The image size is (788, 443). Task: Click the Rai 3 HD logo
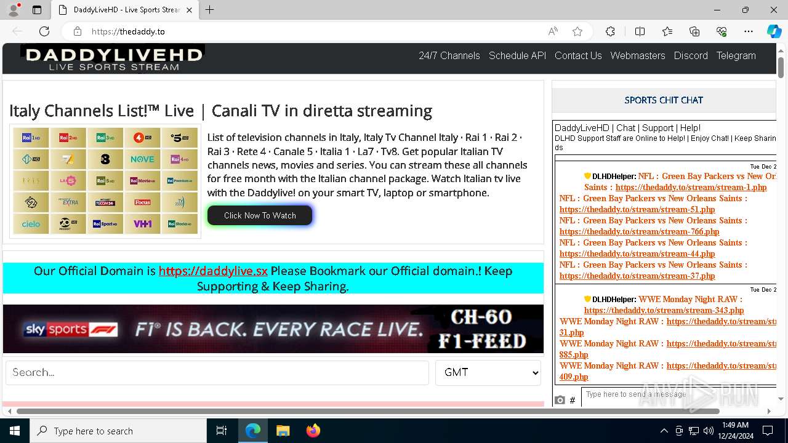pyautogui.click(x=105, y=138)
